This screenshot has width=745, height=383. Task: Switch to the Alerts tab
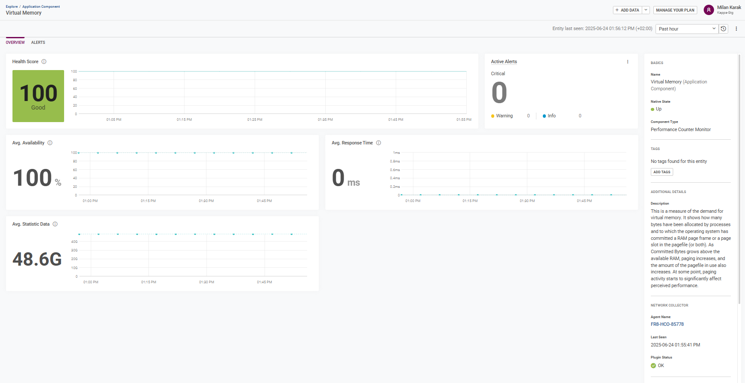tap(38, 43)
